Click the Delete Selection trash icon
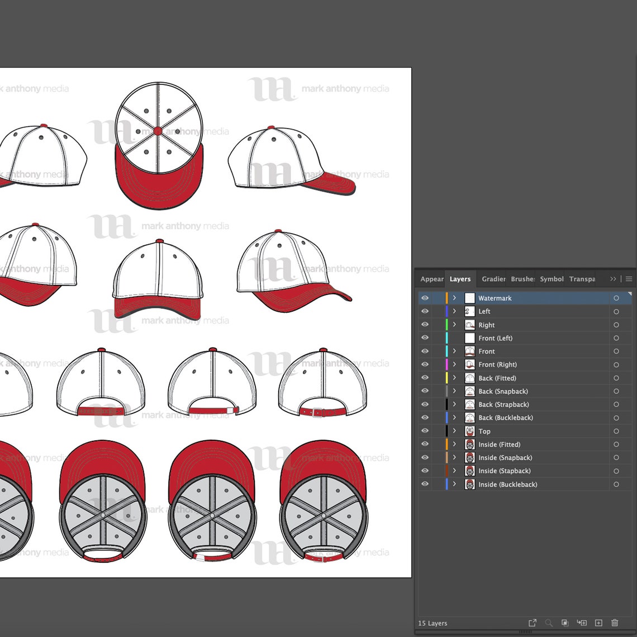637x637 pixels. 615,622
